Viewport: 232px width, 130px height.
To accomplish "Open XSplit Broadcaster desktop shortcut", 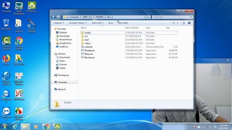I will (19, 8).
